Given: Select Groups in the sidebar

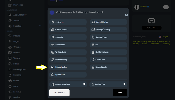Looking at the screenshot, I should pyautogui.click(x=17, y=47).
